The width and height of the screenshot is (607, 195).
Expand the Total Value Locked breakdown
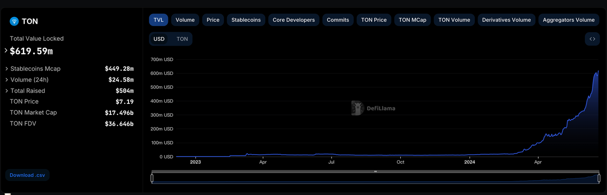6,50
